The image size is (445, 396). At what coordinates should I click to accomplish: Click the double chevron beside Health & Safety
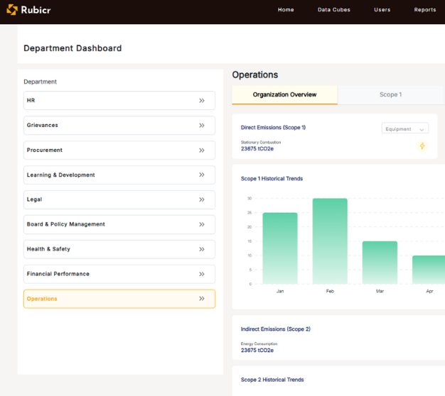point(202,249)
